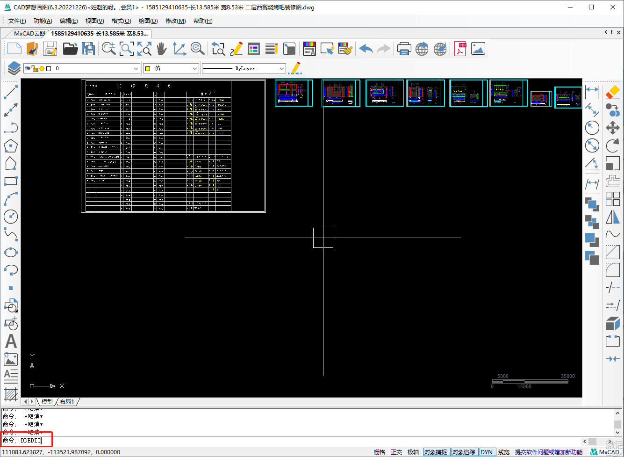
Task: Click the Array grid tool
Action: coord(613,199)
